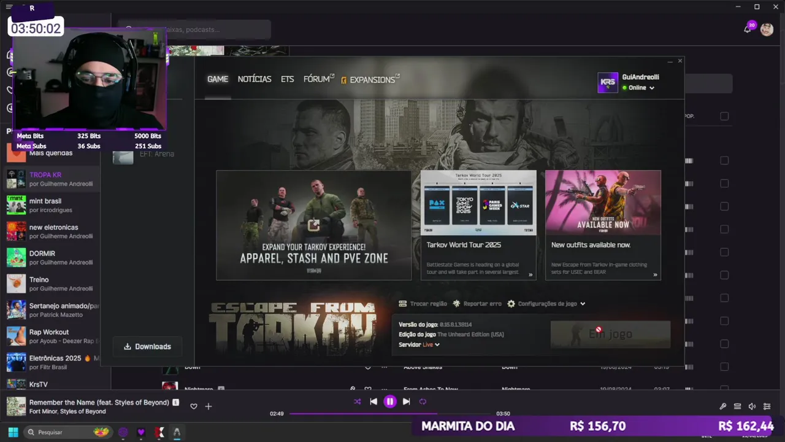Favorite Remember the Name with heart icon
The width and height of the screenshot is (785, 442).
(x=194, y=406)
